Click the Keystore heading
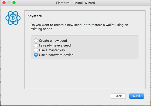This screenshot has width=151, height=106. point(35,16)
